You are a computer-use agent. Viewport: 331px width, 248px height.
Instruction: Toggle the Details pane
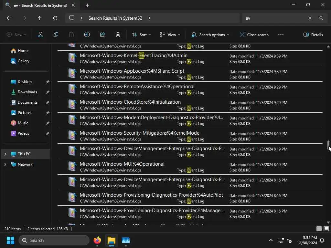(313, 35)
